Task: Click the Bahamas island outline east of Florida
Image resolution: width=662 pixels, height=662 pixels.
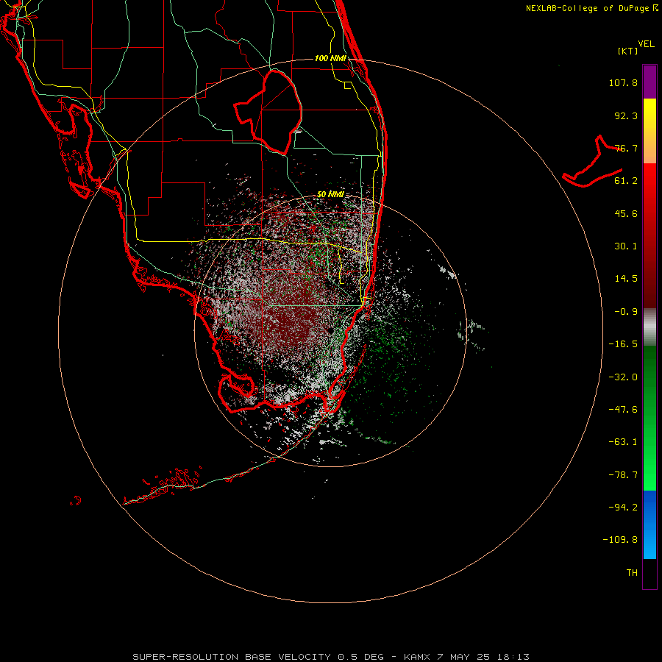Action: tap(593, 161)
